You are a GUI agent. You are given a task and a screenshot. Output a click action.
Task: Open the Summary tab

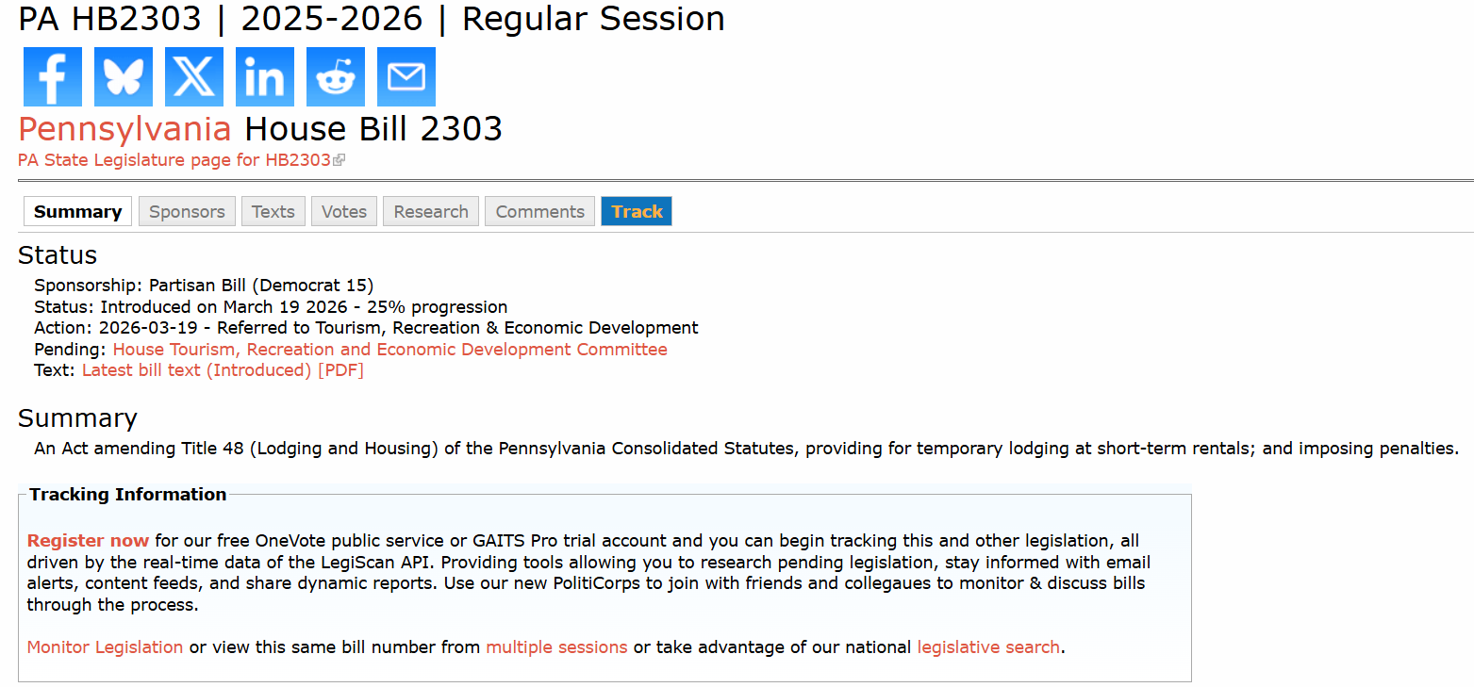click(x=77, y=211)
